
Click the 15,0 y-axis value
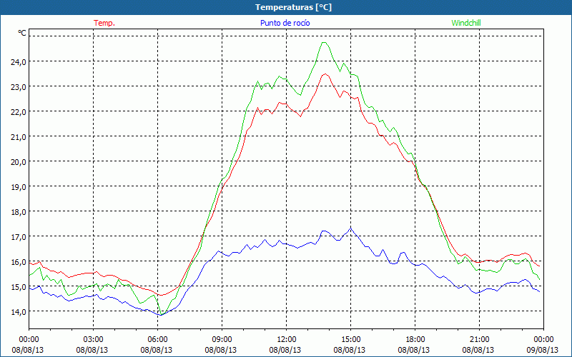tap(19, 287)
